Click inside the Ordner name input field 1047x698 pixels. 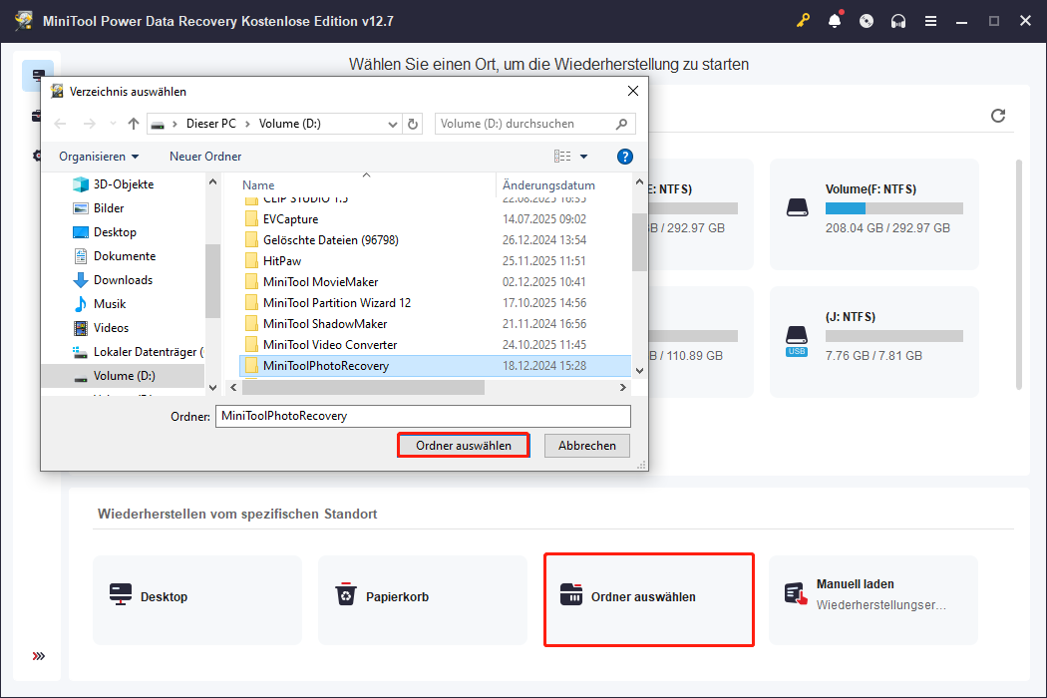pos(423,416)
